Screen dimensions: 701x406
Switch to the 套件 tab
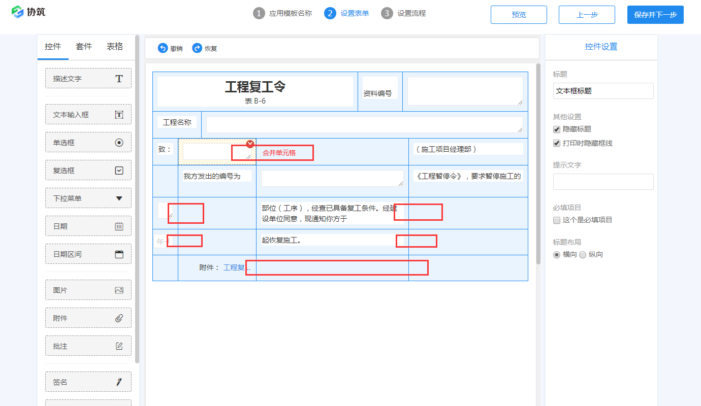point(83,46)
